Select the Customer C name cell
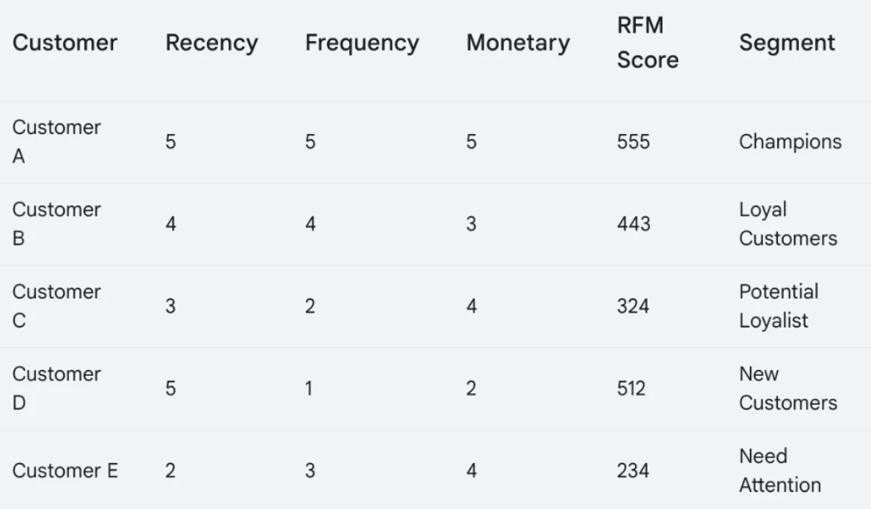This screenshot has height=509, width=871. 57,306
